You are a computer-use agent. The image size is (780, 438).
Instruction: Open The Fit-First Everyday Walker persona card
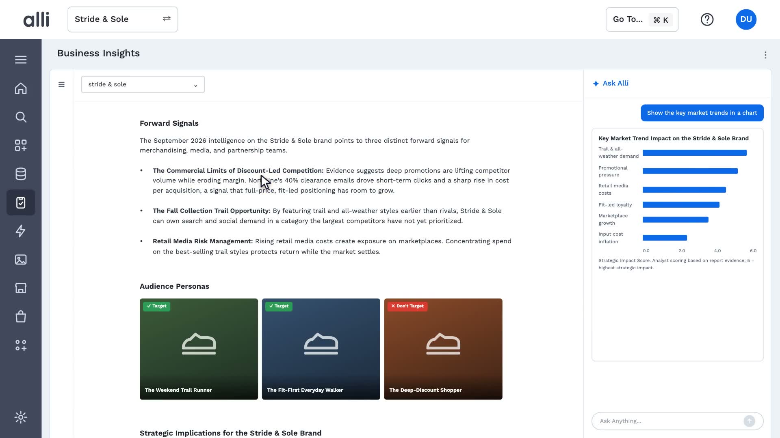[x=321, y=349]
